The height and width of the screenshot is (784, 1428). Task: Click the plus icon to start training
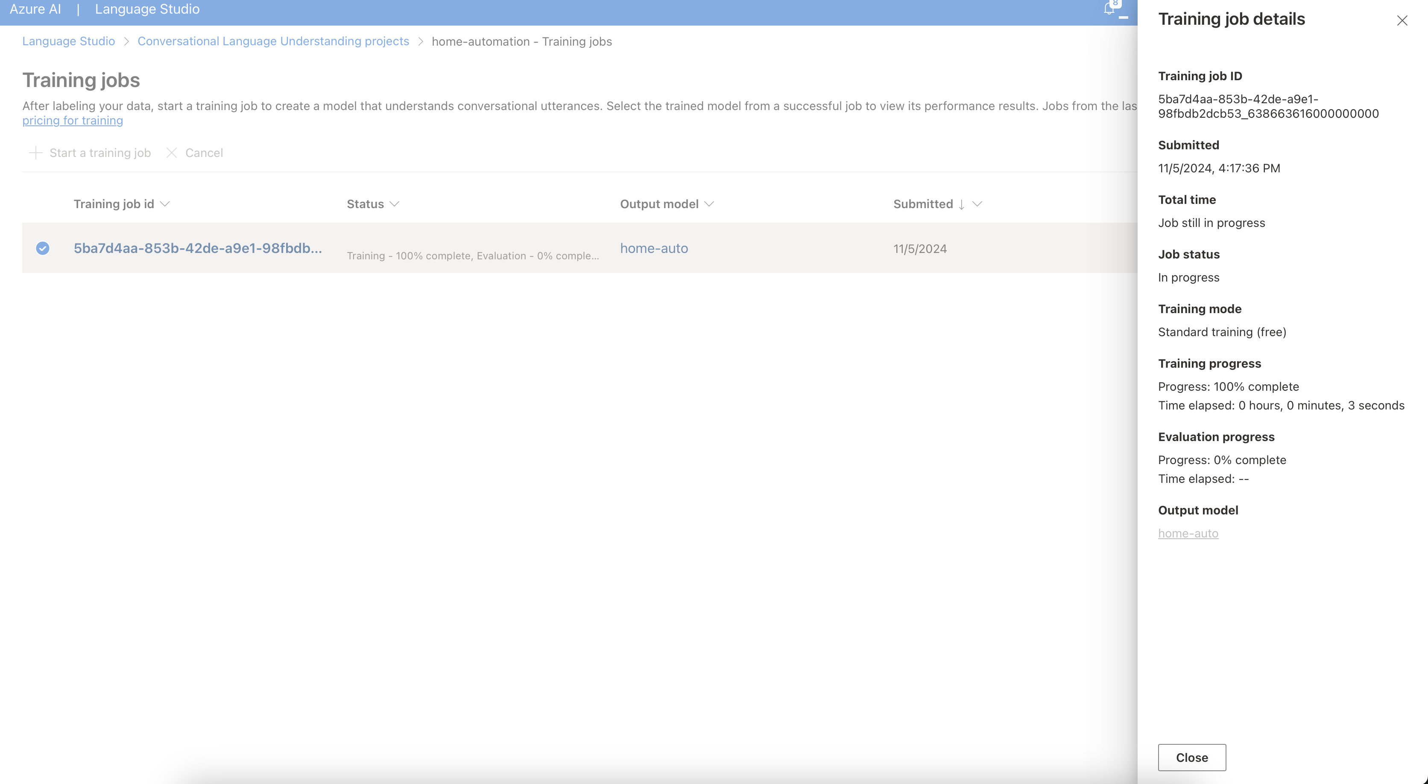pos(35,153)
